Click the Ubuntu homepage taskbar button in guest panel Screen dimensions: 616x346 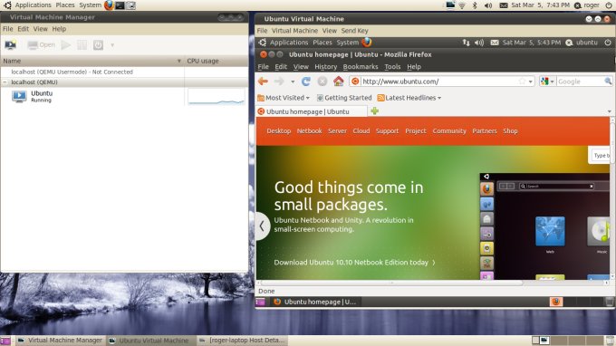pos(315,302)
